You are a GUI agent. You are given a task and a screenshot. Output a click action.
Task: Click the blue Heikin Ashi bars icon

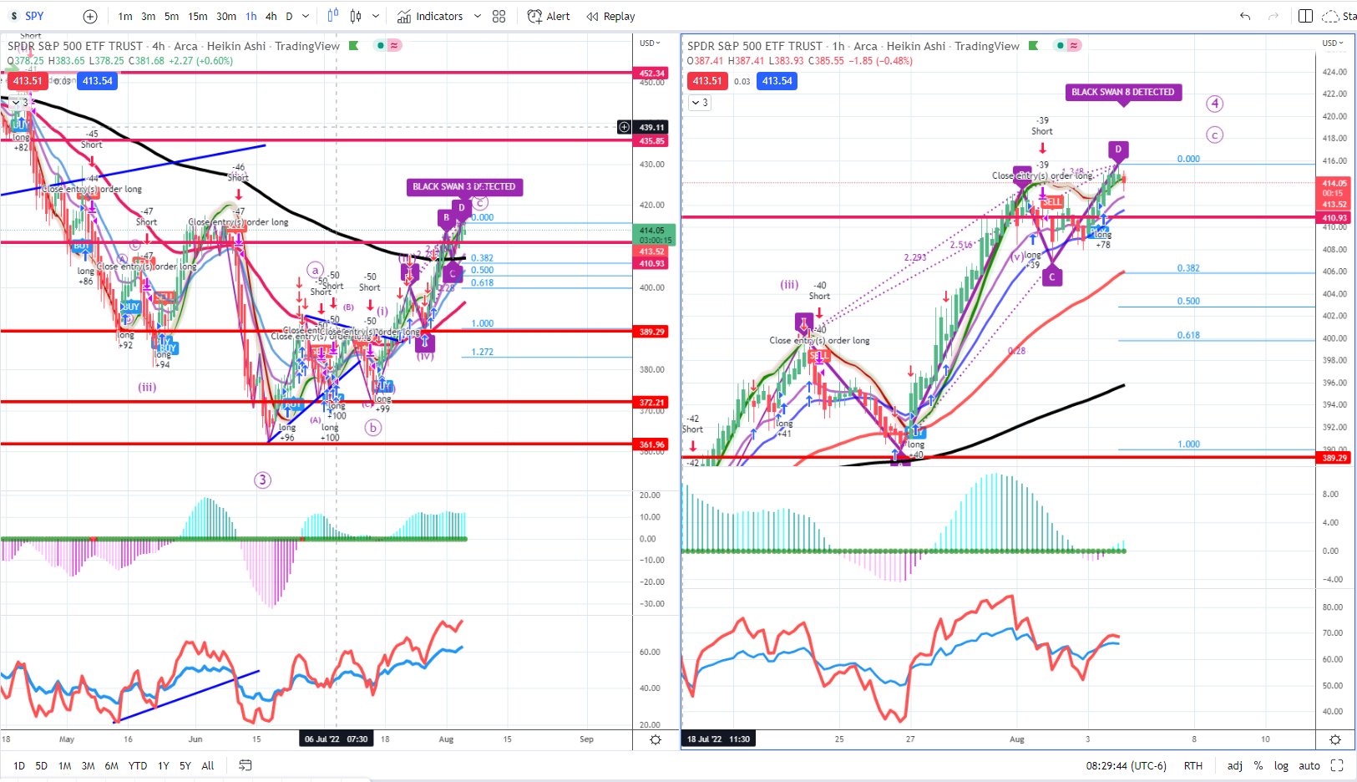333,16
